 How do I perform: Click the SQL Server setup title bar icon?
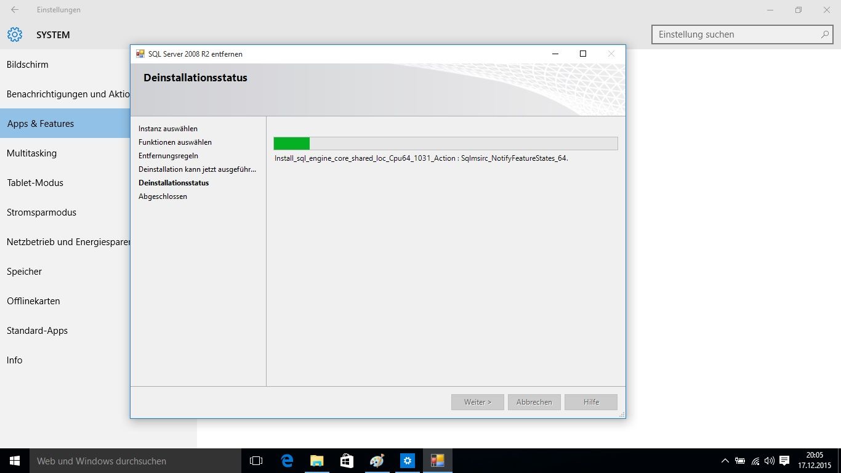(x=140, y=54)
